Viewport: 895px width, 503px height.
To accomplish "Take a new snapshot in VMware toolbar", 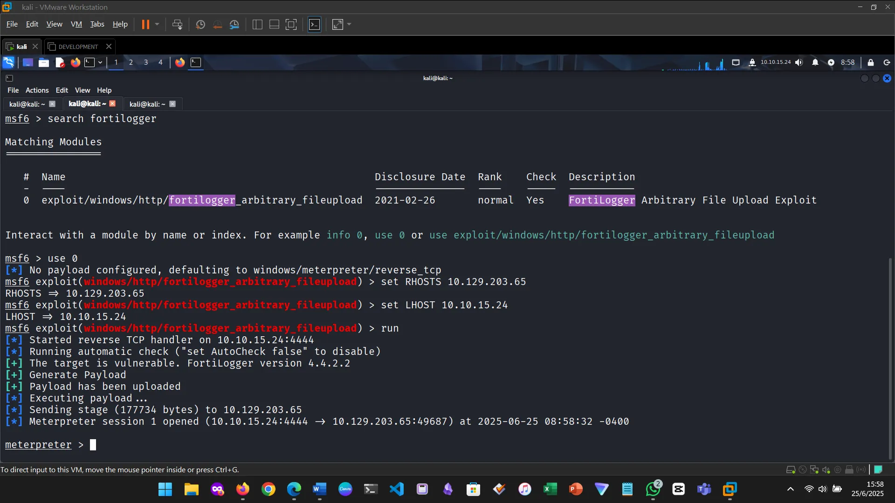I will point(200,24).
